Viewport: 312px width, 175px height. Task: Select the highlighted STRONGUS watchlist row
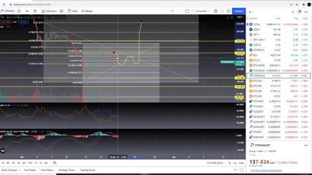click(278, 76)
